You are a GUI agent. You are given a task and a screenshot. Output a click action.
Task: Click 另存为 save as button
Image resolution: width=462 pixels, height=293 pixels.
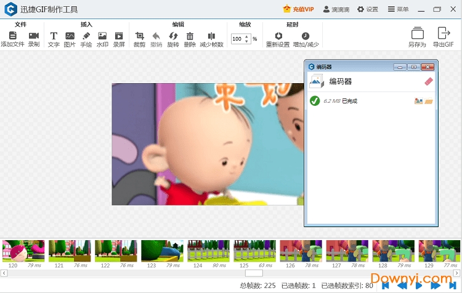417,36
